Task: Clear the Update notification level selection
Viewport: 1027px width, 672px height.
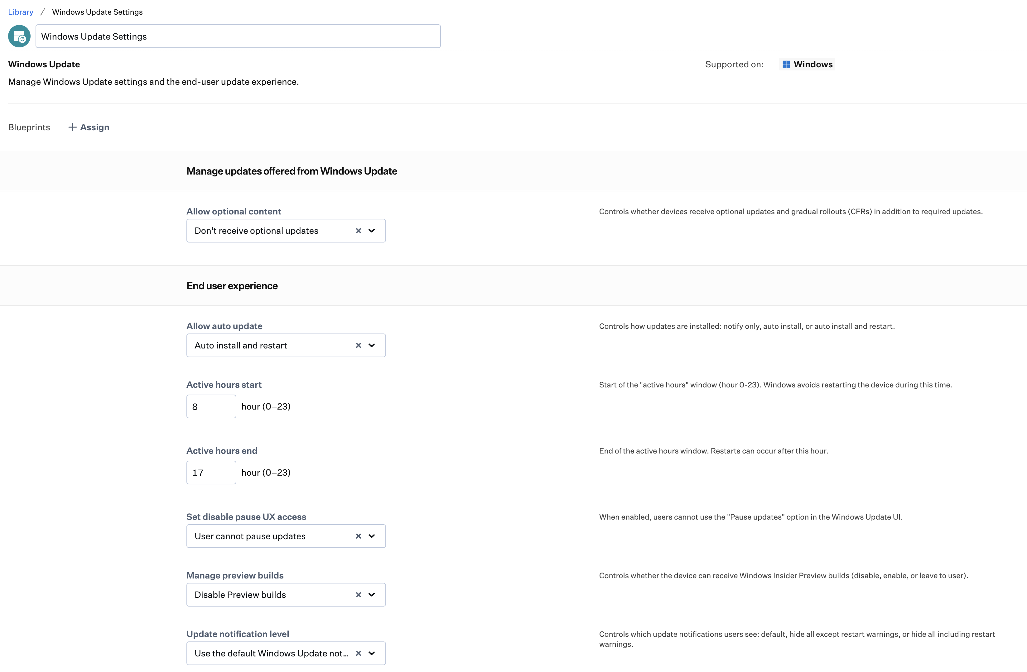Action: pyautogui.click(x=358, y=653)
